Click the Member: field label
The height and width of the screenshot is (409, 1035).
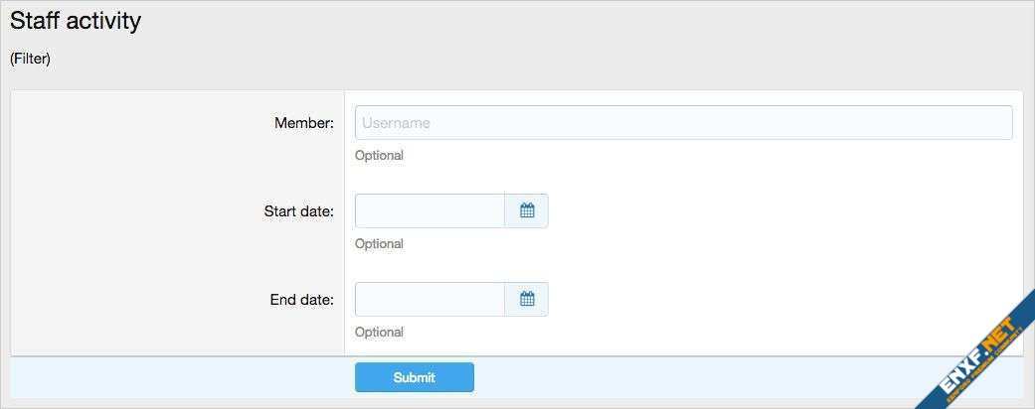[304, 123]
